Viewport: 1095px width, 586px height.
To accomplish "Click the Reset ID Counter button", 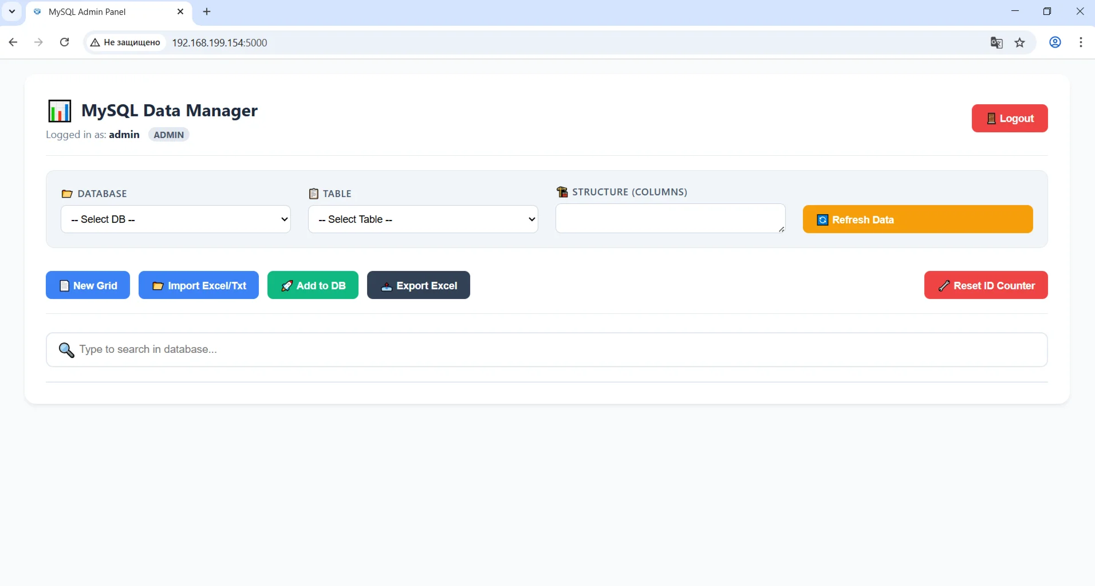I will click(986, 285).
